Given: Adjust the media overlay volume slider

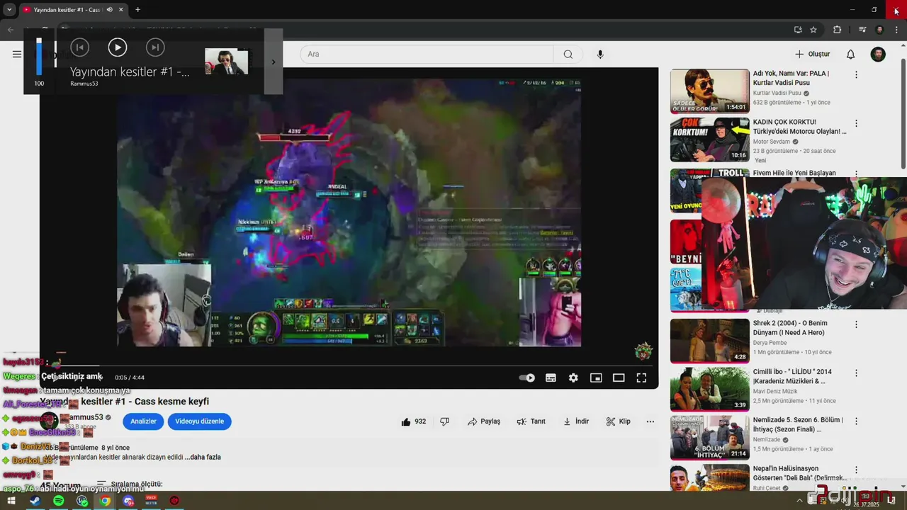Looking at the screenshot, I should tap(39, 57).
